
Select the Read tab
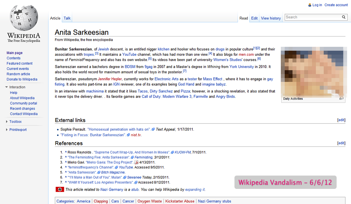pos(244,18)
